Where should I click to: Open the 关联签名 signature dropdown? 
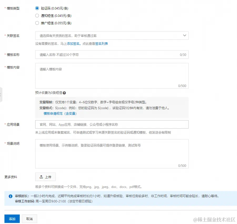(112, 36)
